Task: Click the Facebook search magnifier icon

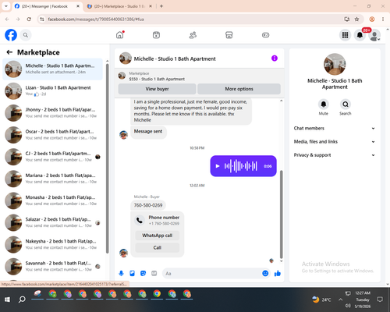Action: pos(26,35)
